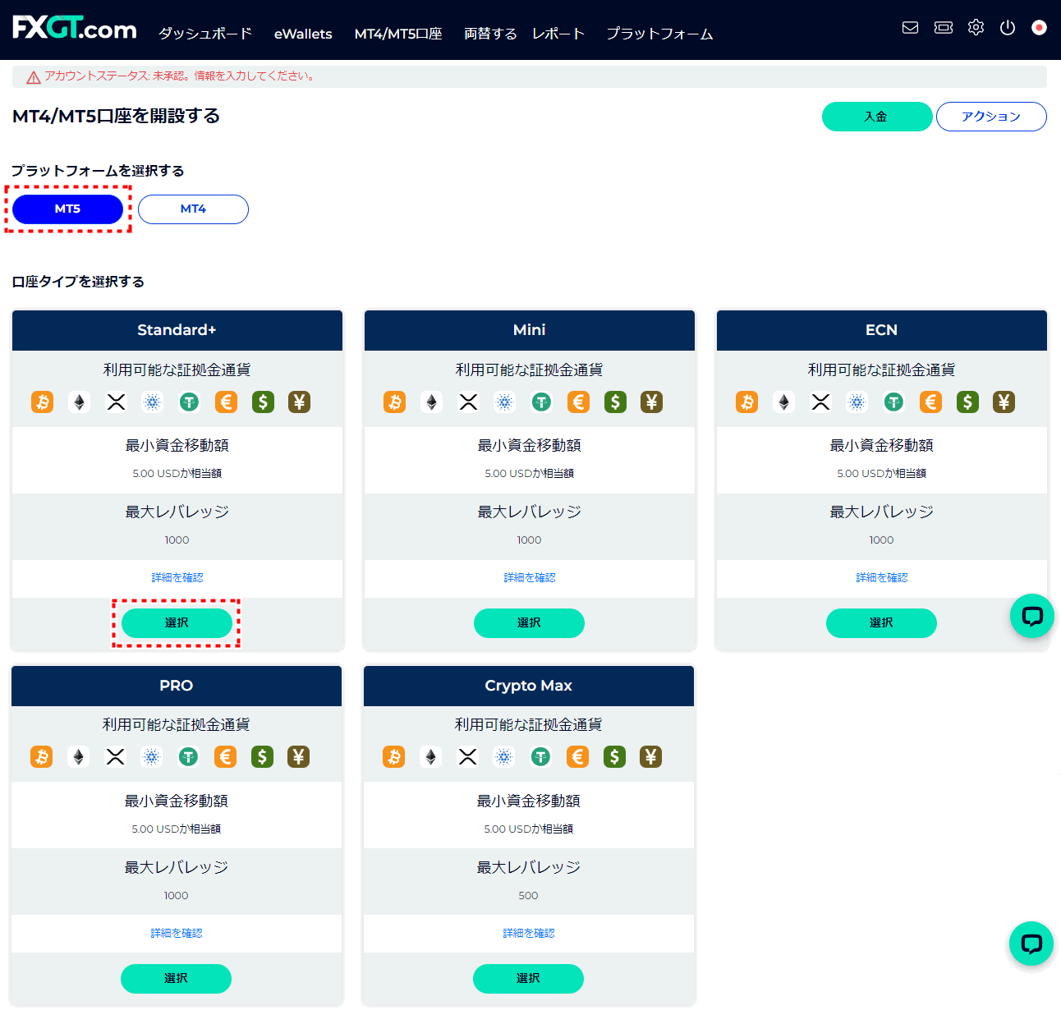Open the アクション button

(991, 117)
